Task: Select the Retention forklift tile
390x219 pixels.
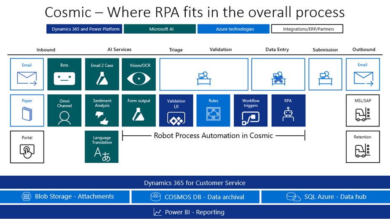Action: (x=363, y=147)
